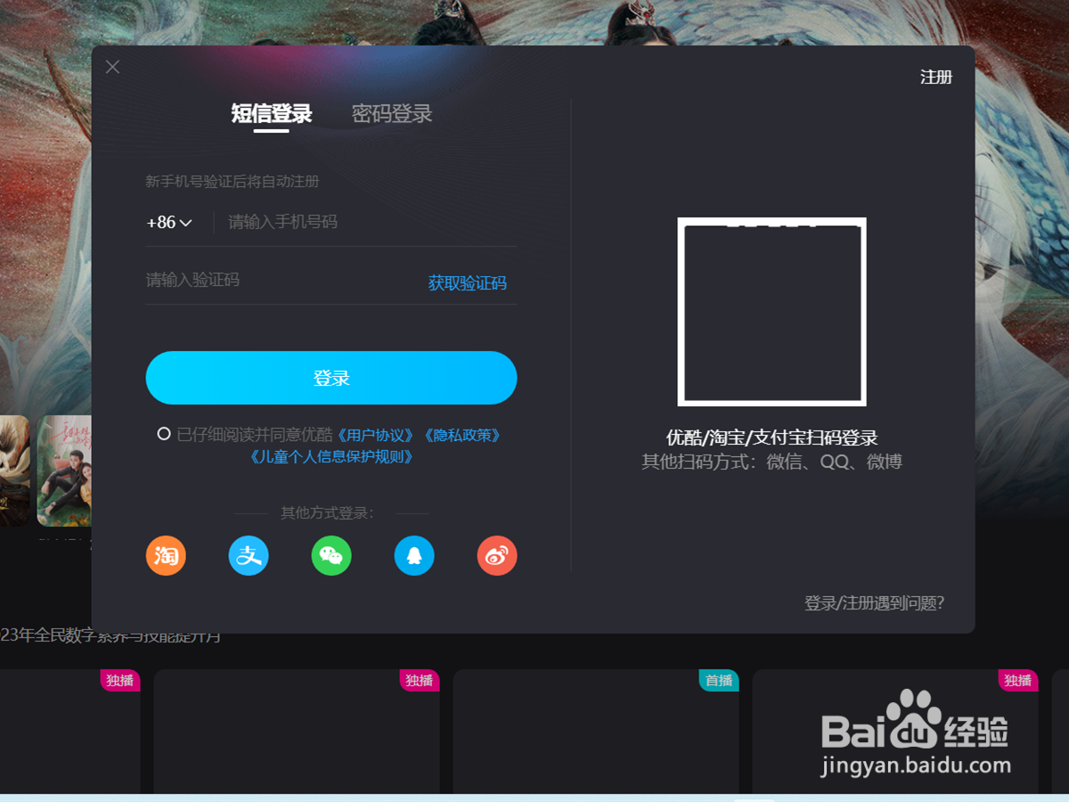Log in with Taobao icon
This screenshot has width=1069, height=802.
(x=166, y=555)
